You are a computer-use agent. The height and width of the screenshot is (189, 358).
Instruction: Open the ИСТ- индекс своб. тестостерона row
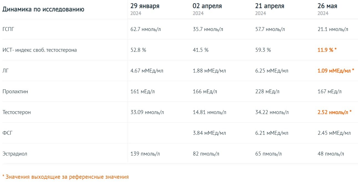pyautogui.click(x=40, y=50)
